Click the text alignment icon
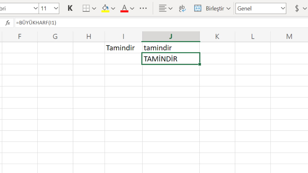Viewport: 308px width, 173px height. tap(162, 8)
